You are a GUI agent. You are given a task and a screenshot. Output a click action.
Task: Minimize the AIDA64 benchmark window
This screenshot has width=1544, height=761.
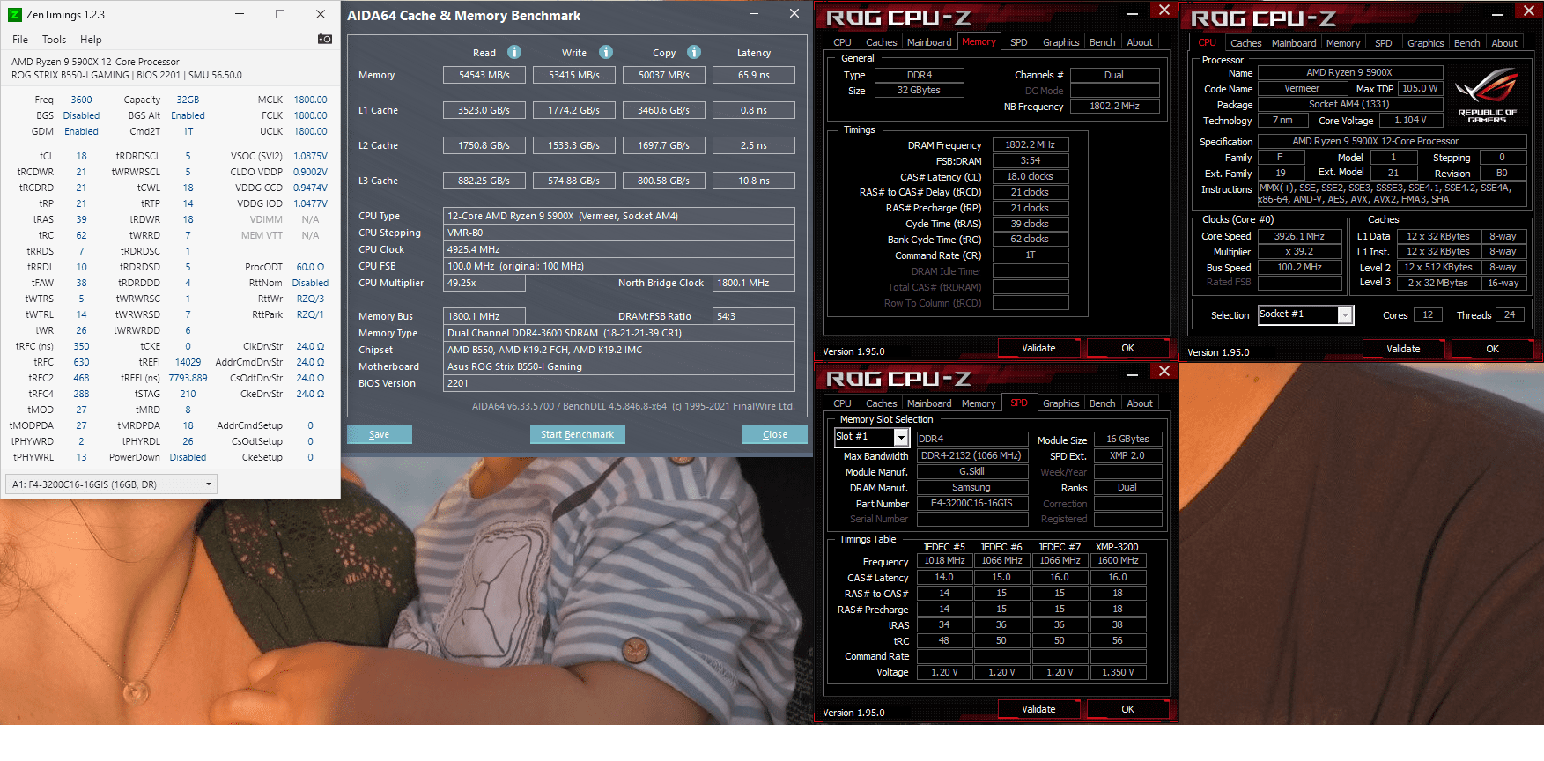754,14
